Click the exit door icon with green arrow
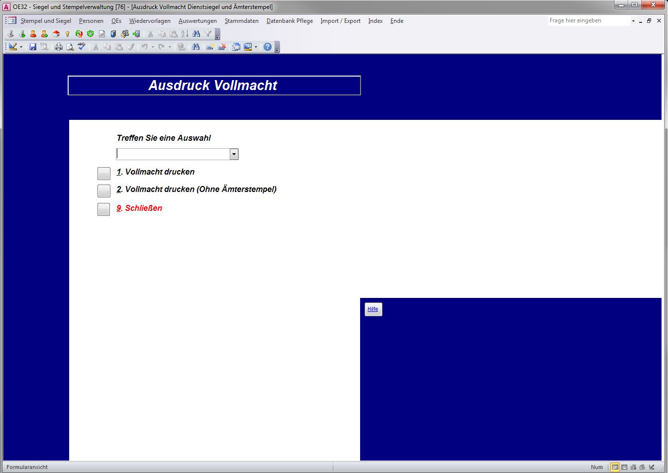 [136, 34]
